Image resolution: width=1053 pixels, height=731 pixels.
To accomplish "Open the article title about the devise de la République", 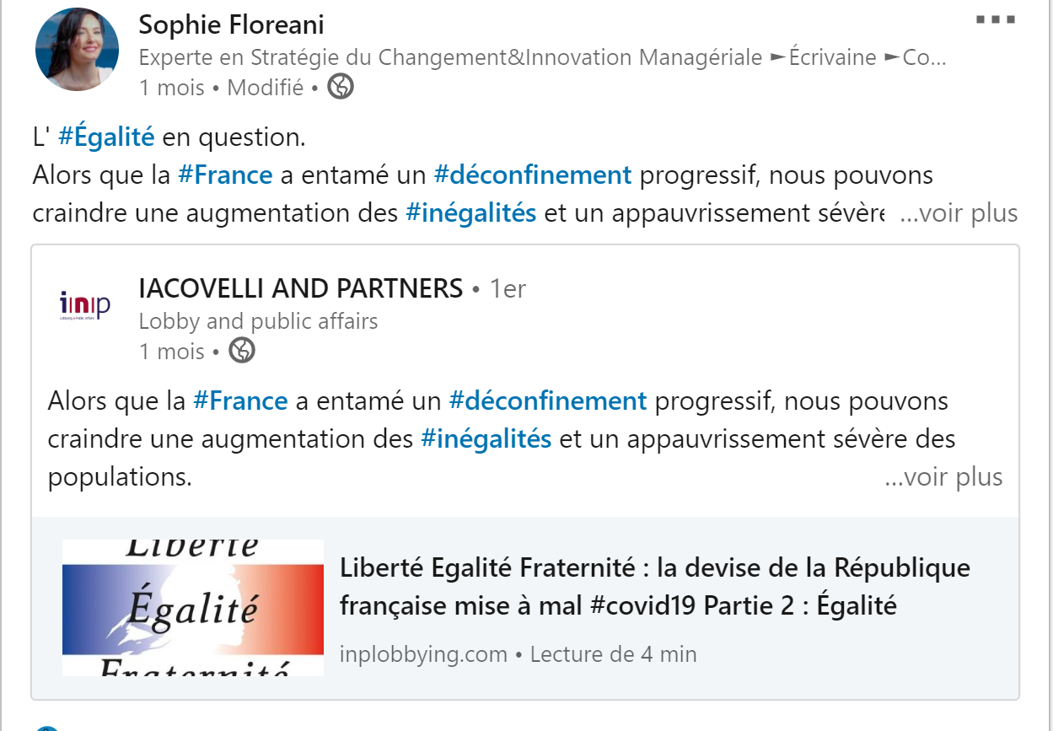I will point(654,586).
